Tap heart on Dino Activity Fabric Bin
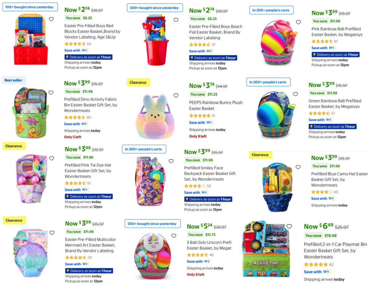 [x=51, y=92]
